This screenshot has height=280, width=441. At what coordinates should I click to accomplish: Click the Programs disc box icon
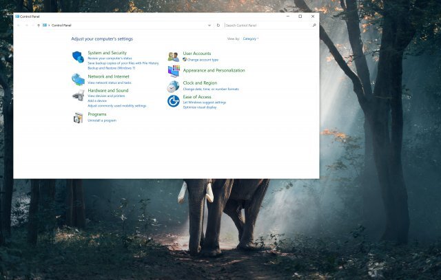click(x=78, y=118)
